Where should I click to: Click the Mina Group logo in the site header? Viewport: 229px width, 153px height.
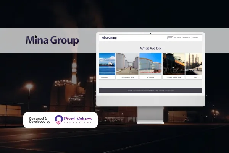(x=109, y=38)
